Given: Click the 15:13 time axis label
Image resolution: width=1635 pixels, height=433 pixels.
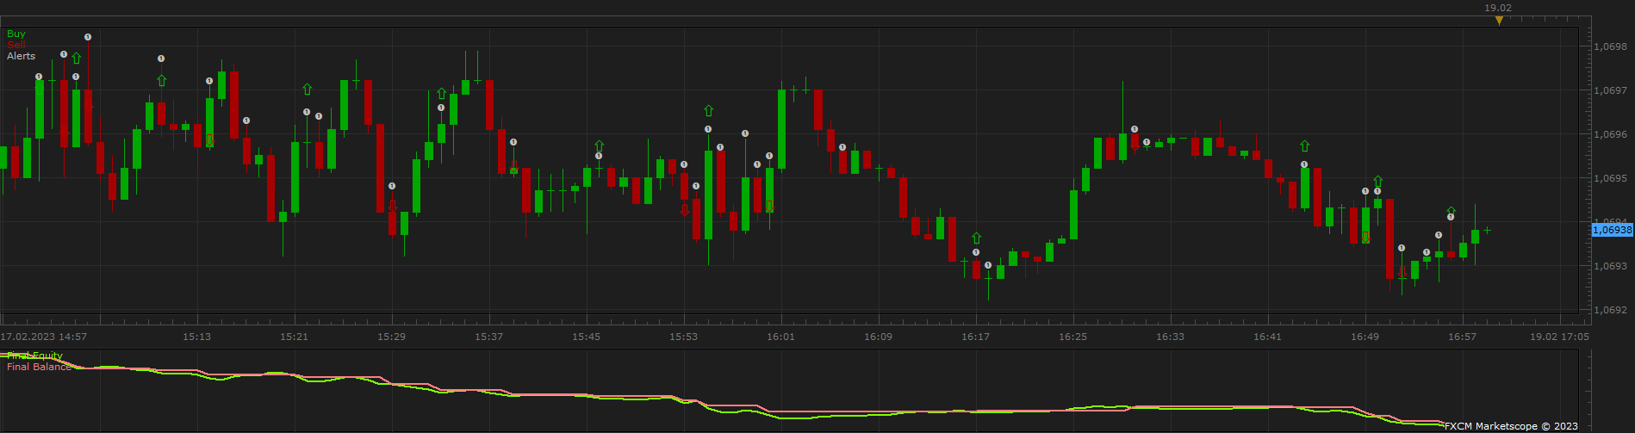Looking at the screenshot, I should coord(196,337).
